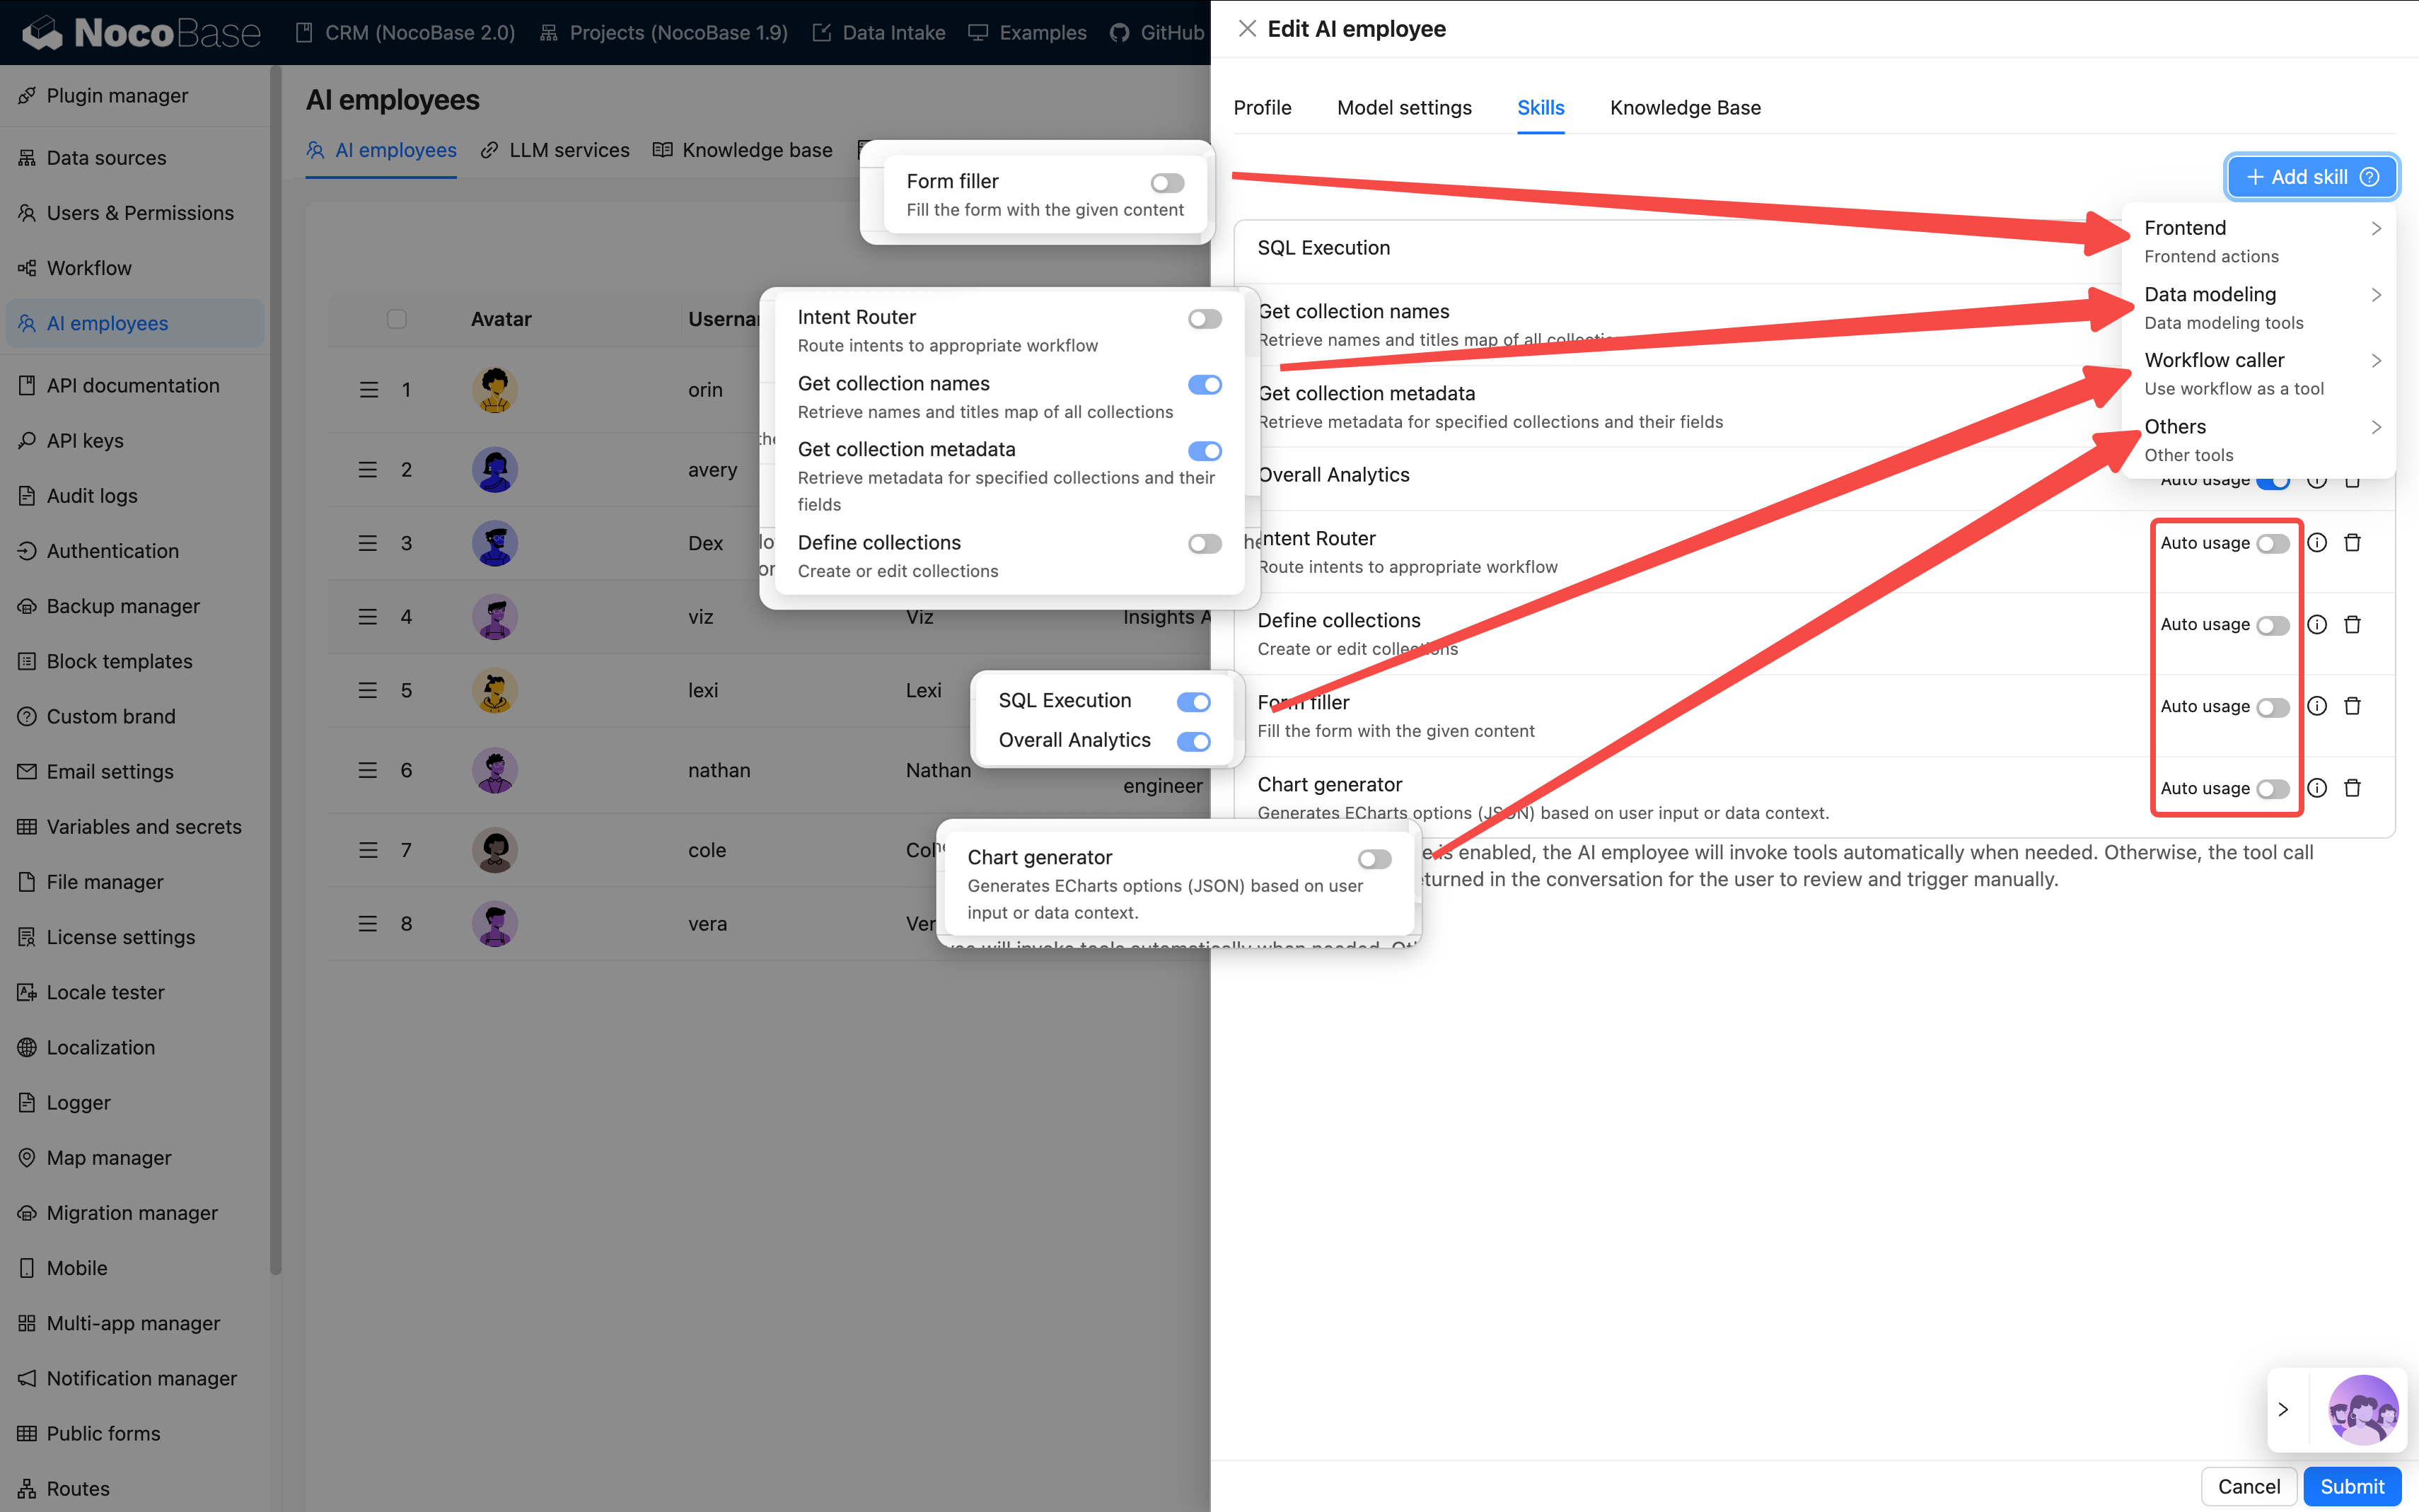2419x1512 pixels.
Task: Select Workflow in the left sidebar
Action: 89,268
